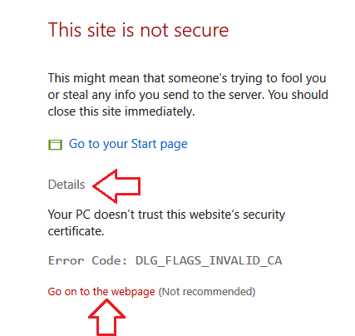Click the '(Not recommended)' note
The width and height of the screenshot is (355, 336).
click(207, 292)
